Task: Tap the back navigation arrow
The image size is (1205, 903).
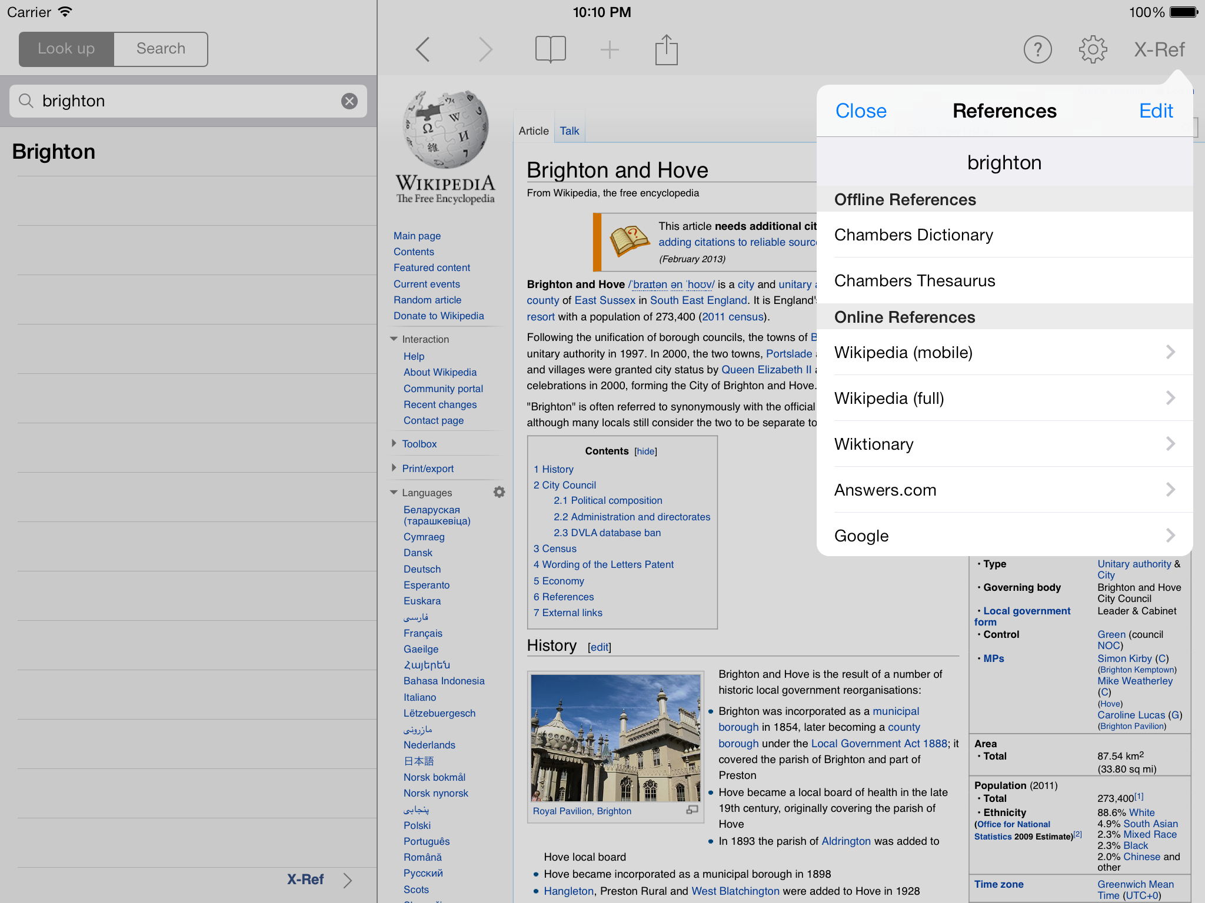Action: pos(423,49)
